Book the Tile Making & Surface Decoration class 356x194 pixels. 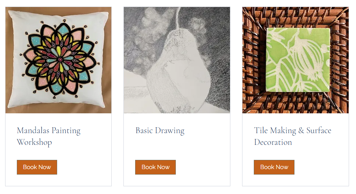click(274, 167)
